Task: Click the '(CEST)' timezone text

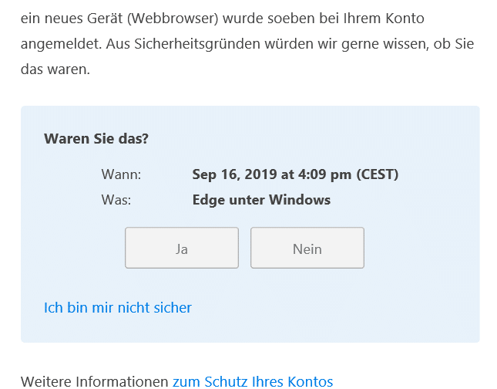Action: [378, 174]
